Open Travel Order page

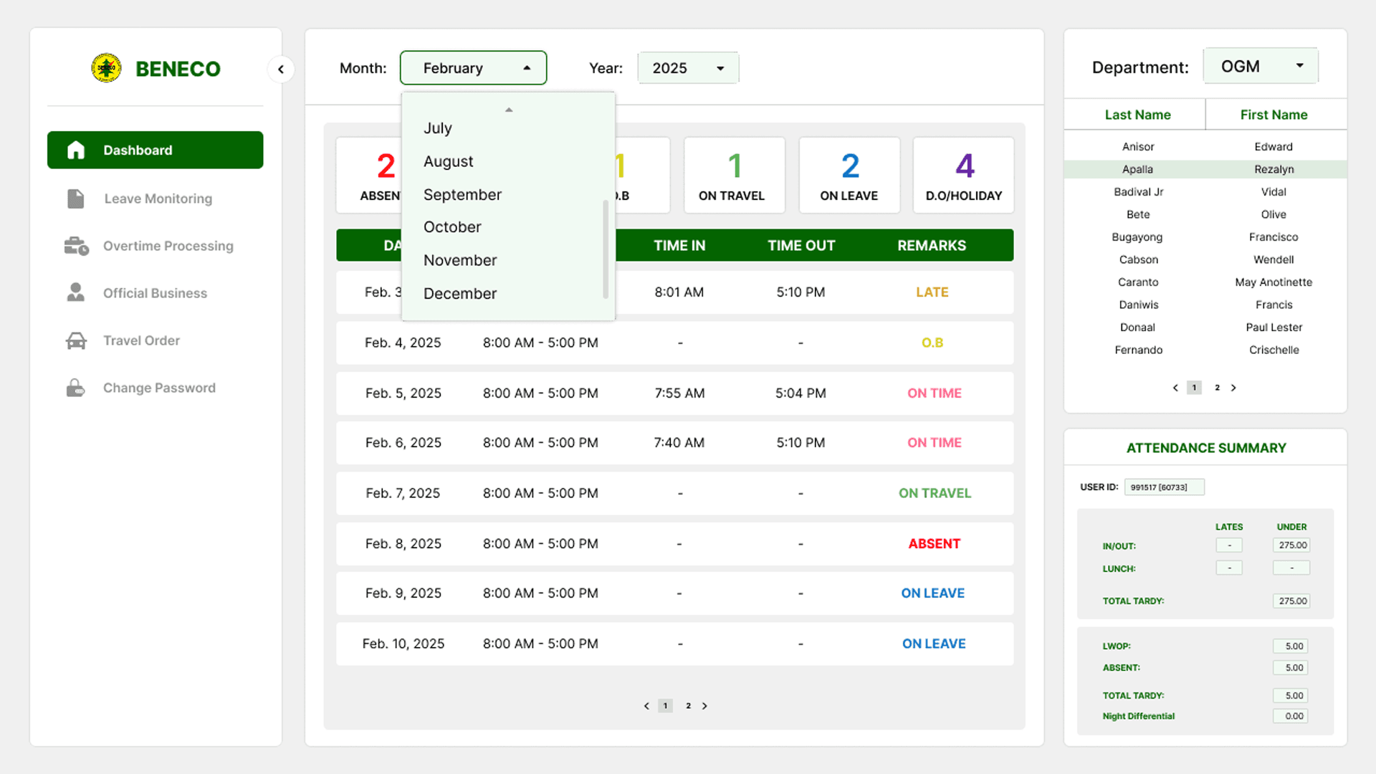click(x=141, y=340)
